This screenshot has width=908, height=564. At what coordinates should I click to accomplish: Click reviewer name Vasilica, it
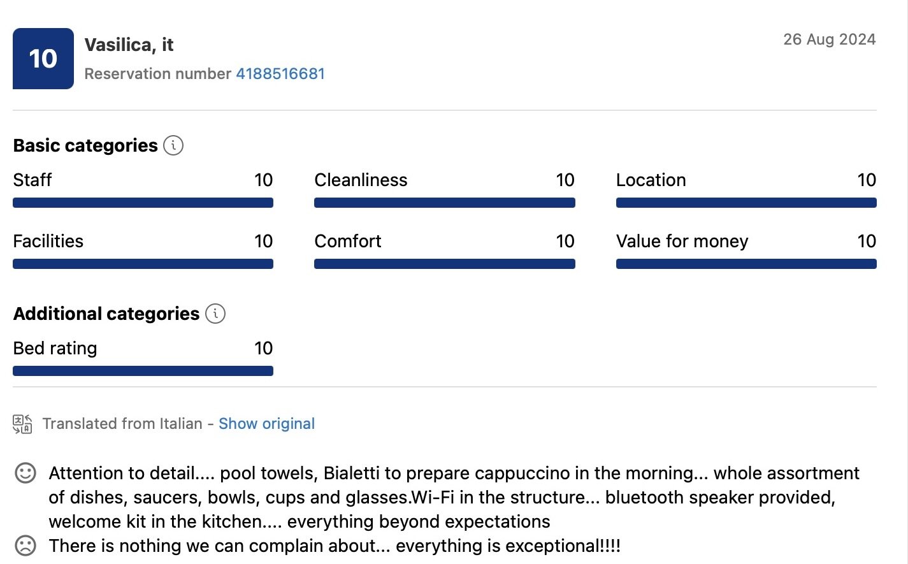pyautogui.click(x=129, y=45)
